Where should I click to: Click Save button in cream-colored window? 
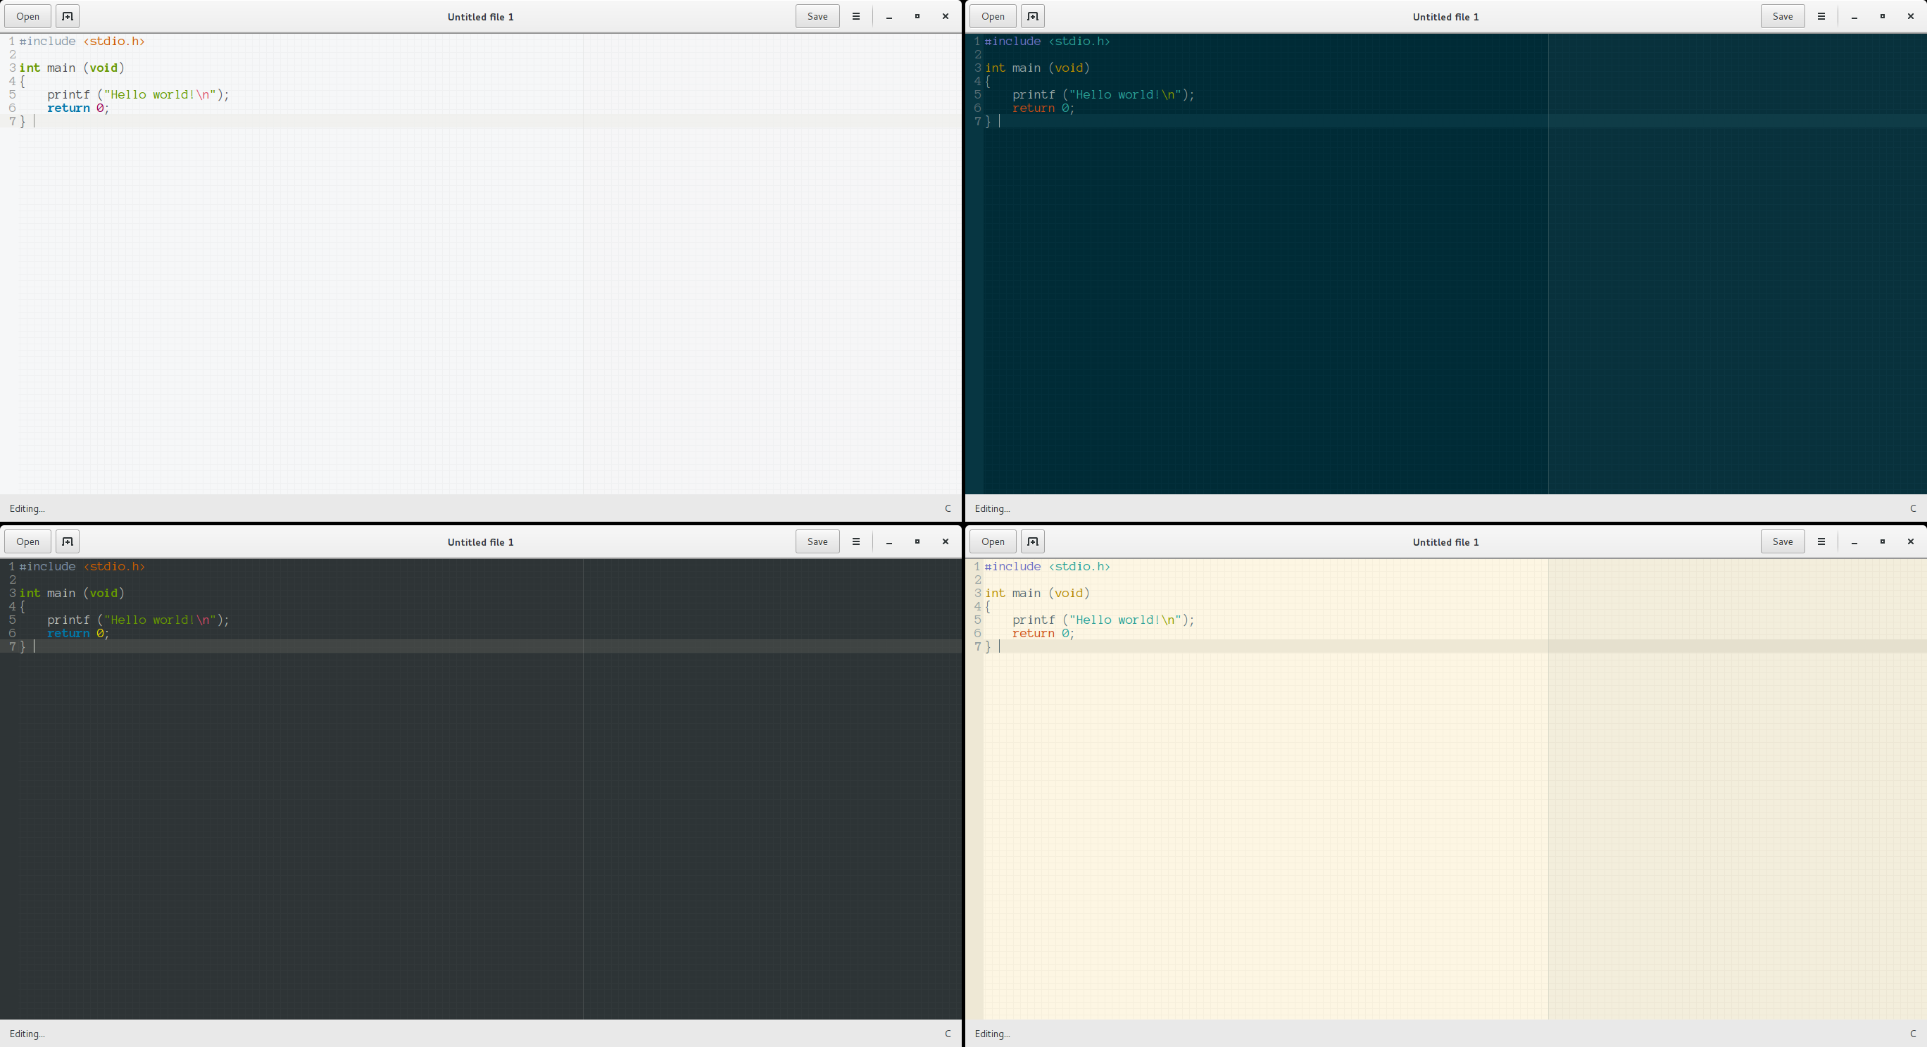click(x=1783, y=541)
